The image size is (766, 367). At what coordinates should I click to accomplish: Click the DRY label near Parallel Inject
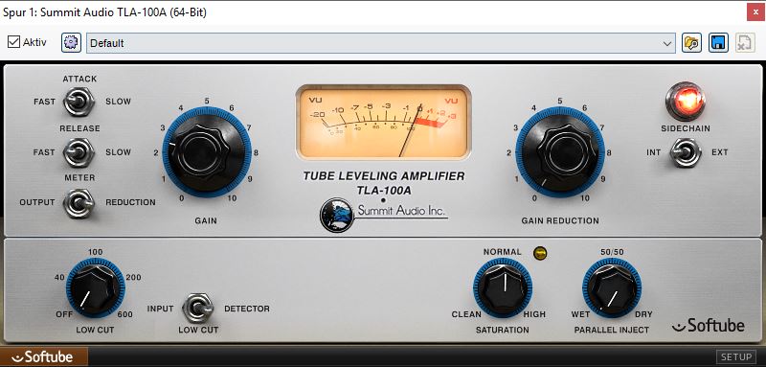coord(643,314)
